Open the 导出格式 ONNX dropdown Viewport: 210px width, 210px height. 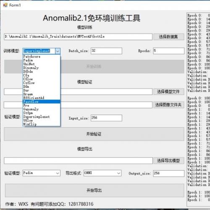tap(102, 173)
